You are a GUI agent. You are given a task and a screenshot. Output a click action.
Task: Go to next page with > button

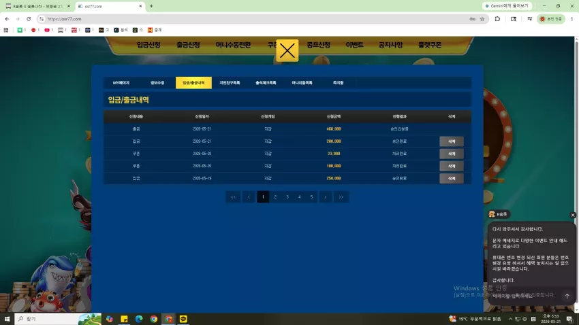(326, 196)
